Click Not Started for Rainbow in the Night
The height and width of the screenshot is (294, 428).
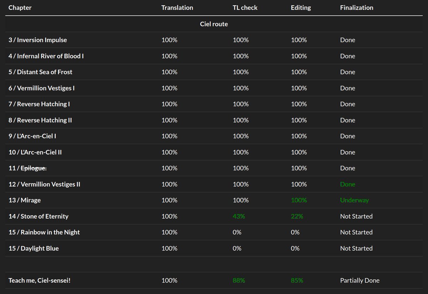[x=356, y=232]
